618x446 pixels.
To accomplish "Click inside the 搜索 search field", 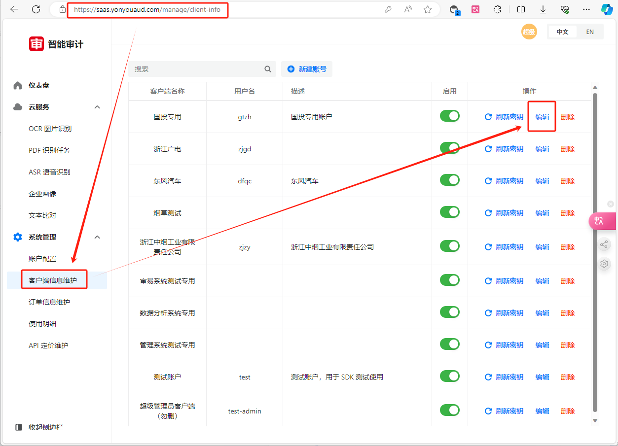I will click(197, 69).
